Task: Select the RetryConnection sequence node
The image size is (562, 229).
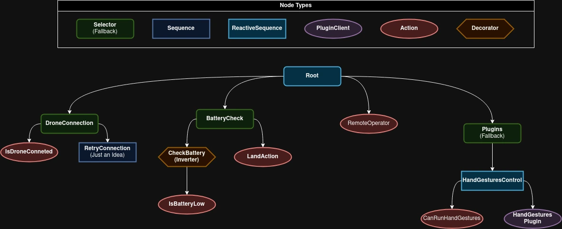Action: click(x=107, y=152)
